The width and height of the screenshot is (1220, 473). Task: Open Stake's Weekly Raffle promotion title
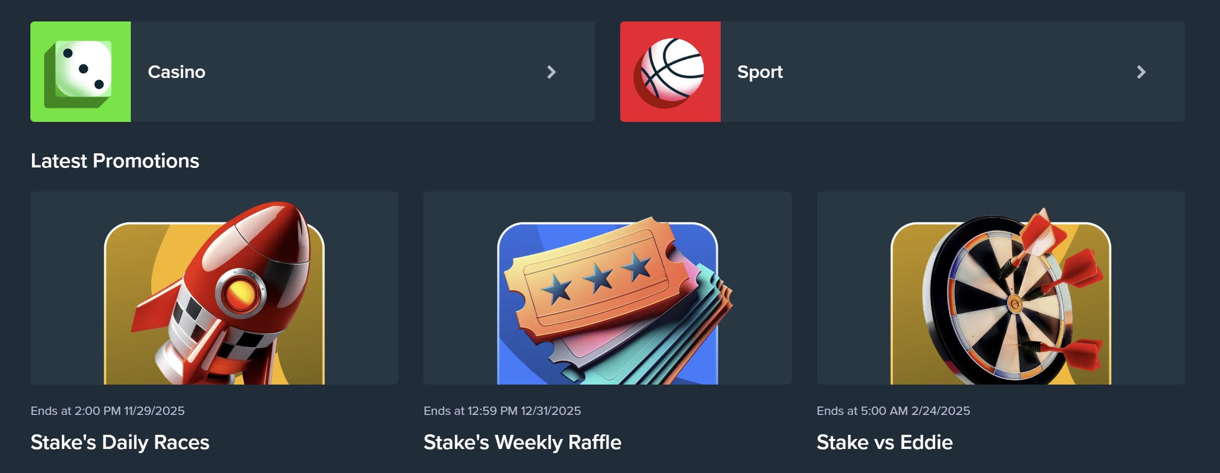click(x=522, y=442)
